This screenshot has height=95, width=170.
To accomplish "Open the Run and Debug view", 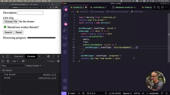I will pos(65,30).
